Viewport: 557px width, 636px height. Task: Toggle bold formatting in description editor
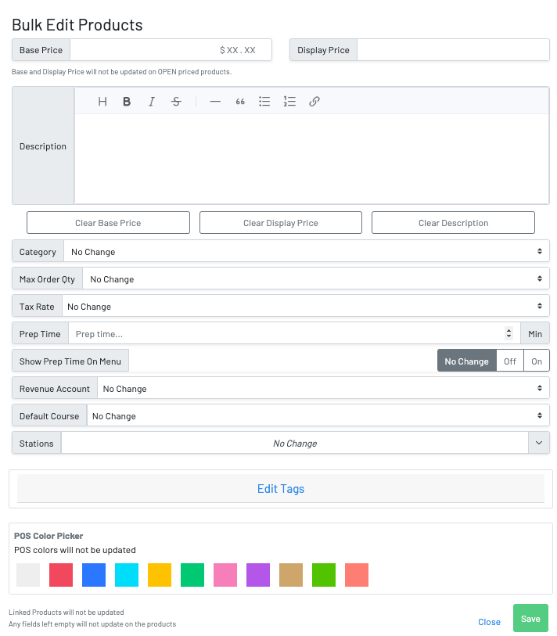(x=127, y=102)
